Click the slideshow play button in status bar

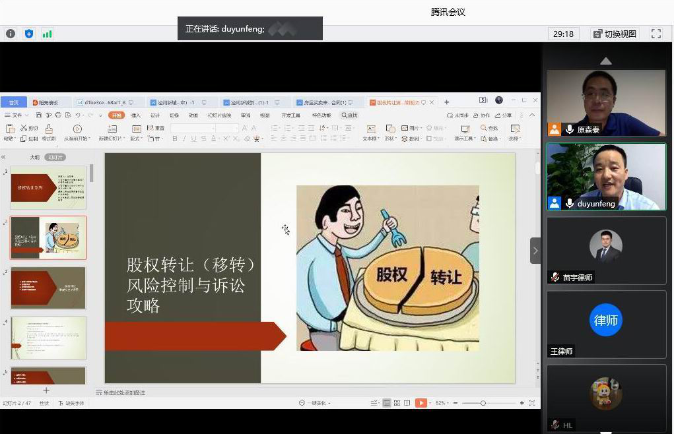coord(421,403)
